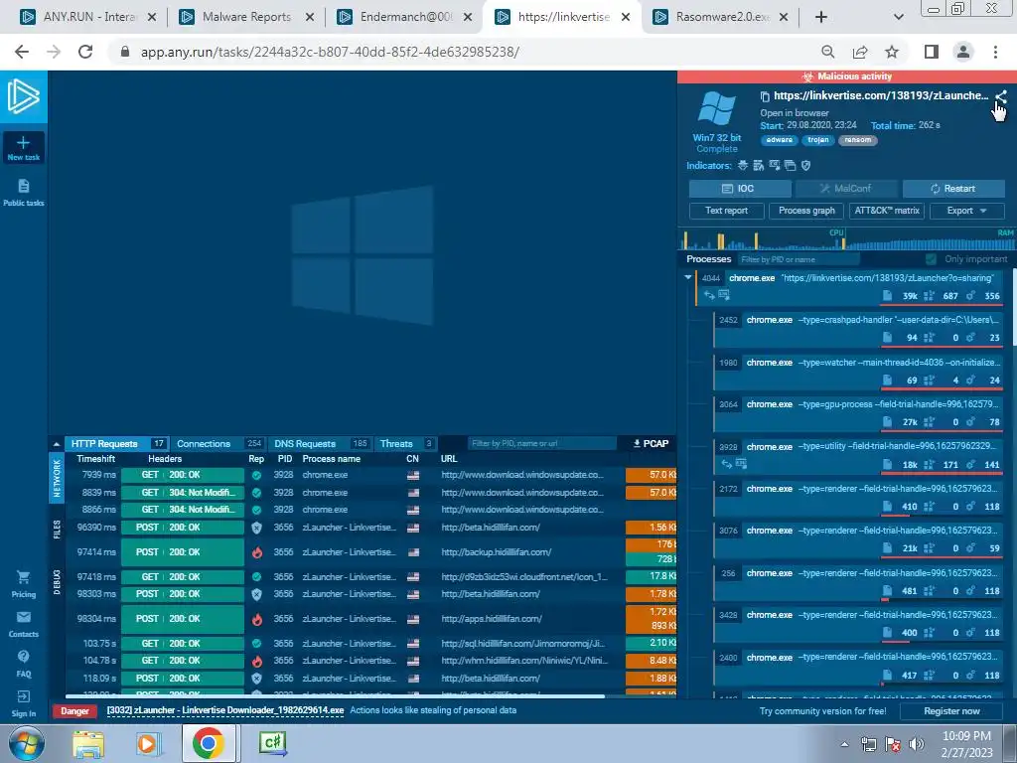The width and height of the screenshot is (1017, 763).
Task: Select the chrome.exe 3064 gpu-process row
Action: coord(858,414)
